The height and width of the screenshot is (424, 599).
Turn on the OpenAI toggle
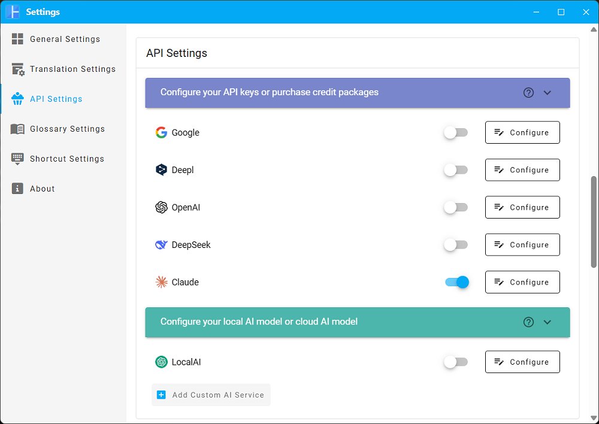click(x=456, y=207)
